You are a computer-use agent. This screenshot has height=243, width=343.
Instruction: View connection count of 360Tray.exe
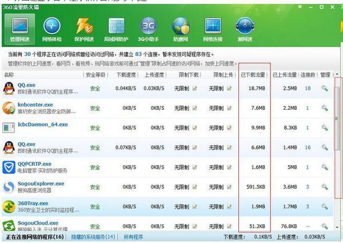click(308, 206)
